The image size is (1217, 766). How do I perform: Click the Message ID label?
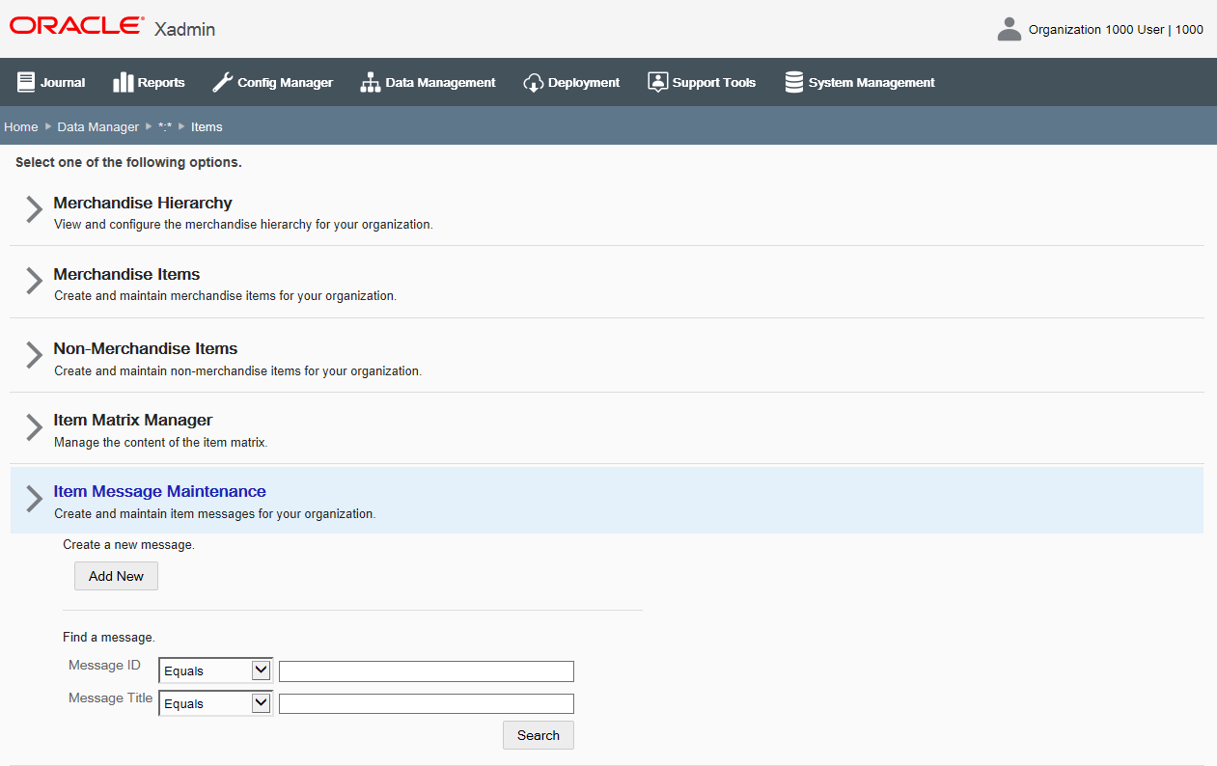[x=105, y=666]
